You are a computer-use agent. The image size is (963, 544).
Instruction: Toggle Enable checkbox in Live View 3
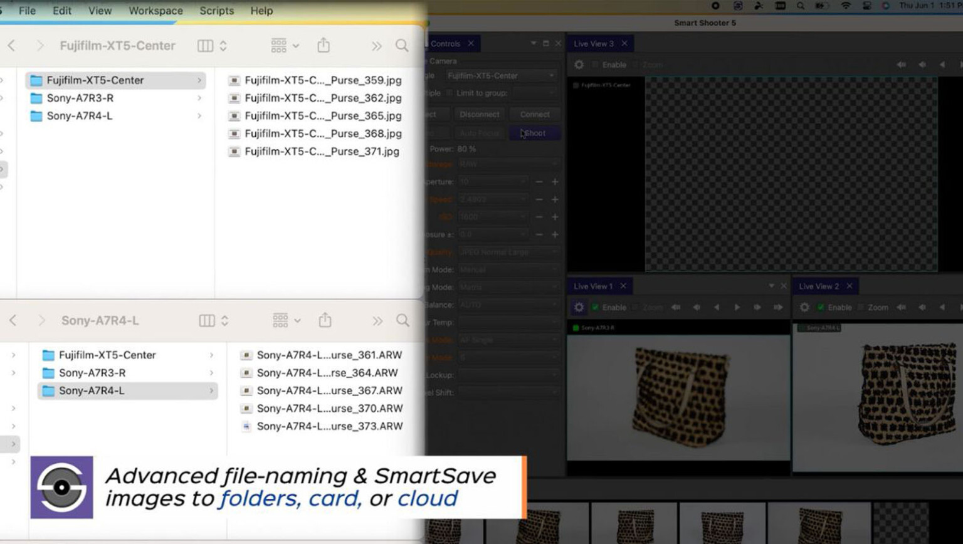click(595, 65)
